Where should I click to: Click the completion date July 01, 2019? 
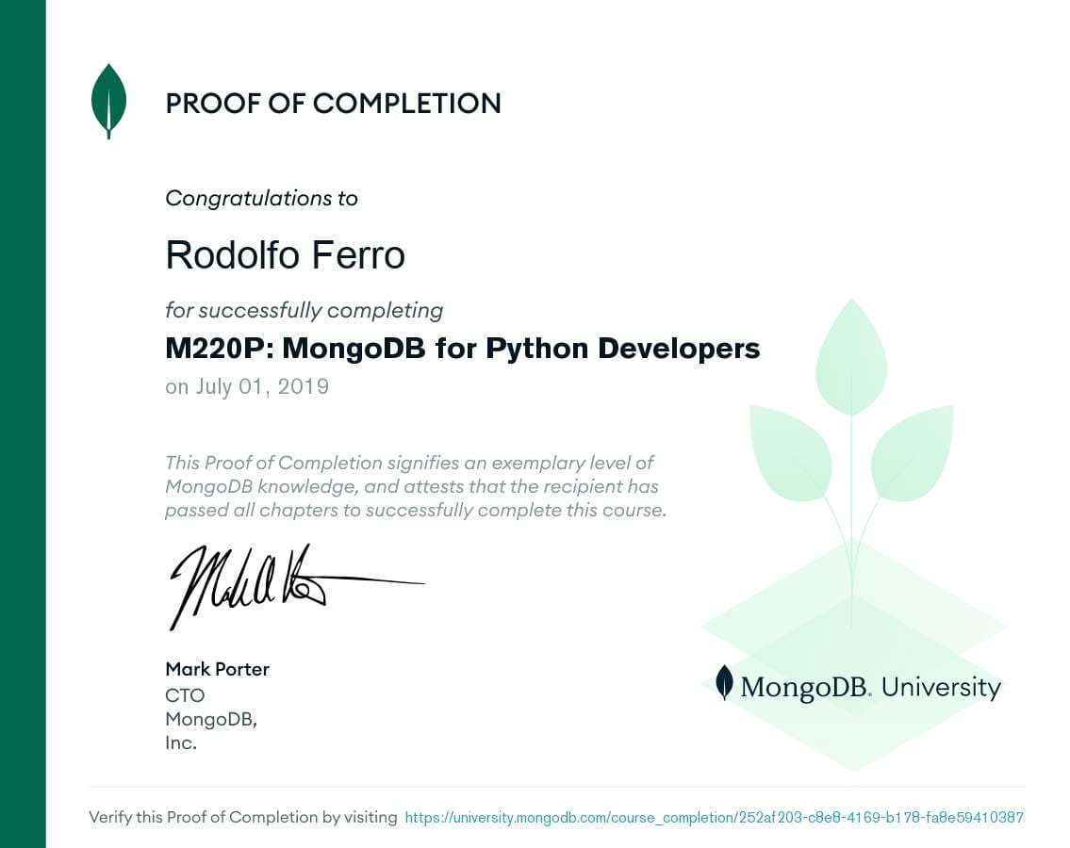click(247, 386)
